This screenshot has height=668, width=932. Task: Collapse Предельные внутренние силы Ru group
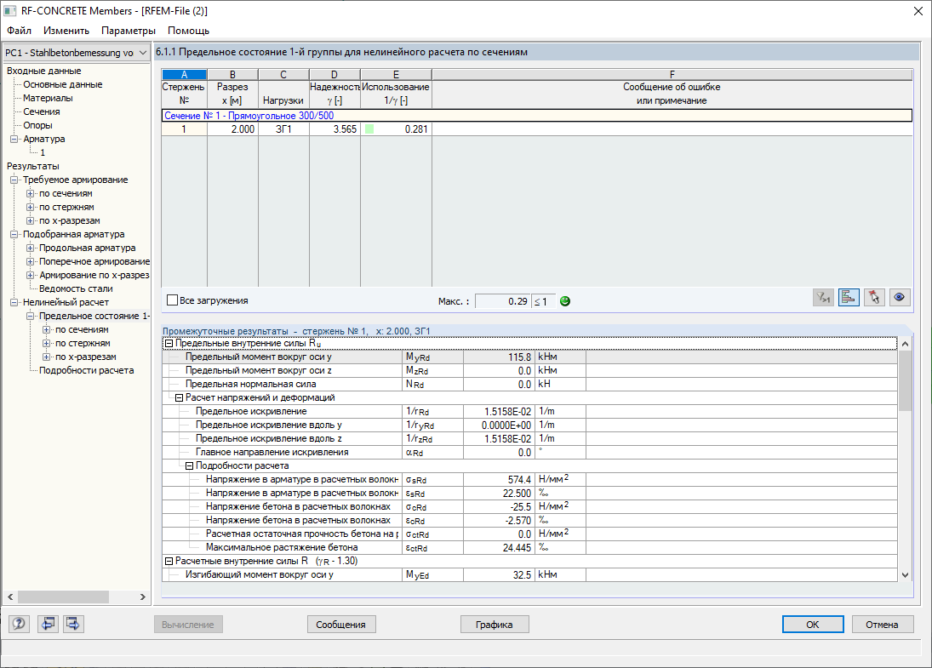[x=169, y=344]
